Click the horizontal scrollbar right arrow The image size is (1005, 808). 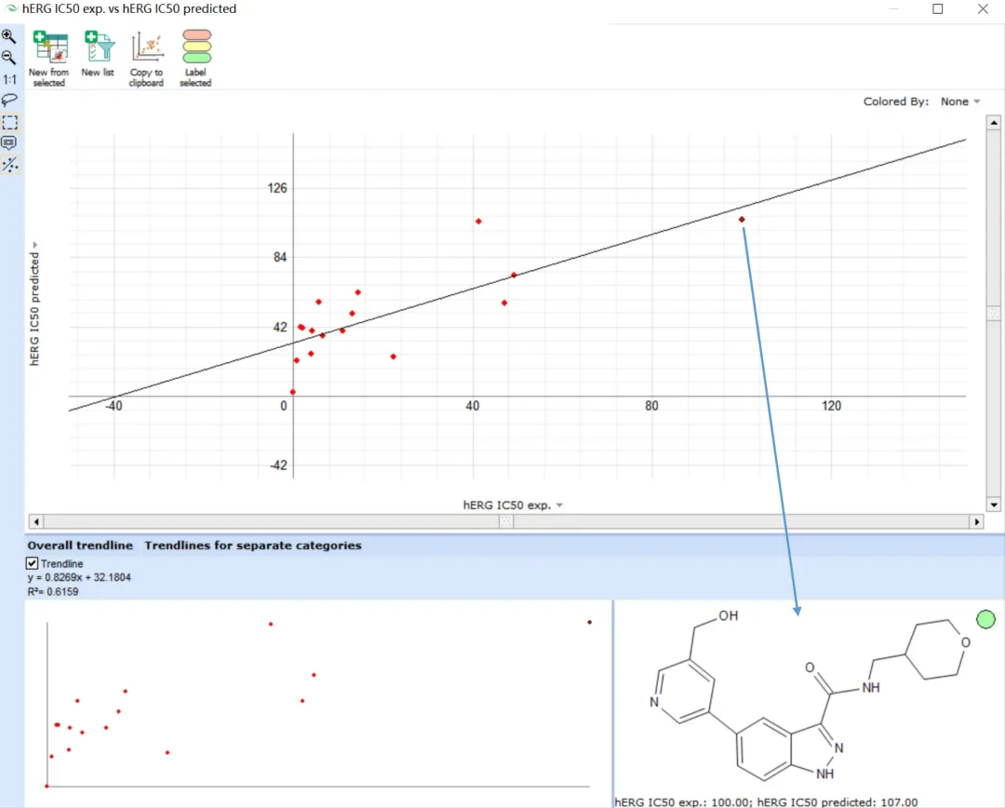pyautogui.click(x=977, y=521)
